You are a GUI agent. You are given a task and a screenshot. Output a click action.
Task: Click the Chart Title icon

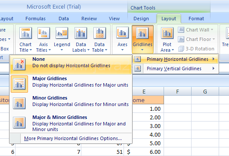(x=25, y=33)
